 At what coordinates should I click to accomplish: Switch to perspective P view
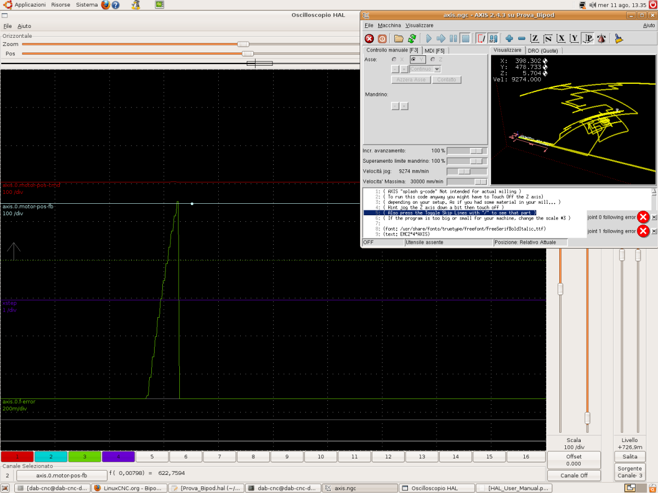click(588, 38)
